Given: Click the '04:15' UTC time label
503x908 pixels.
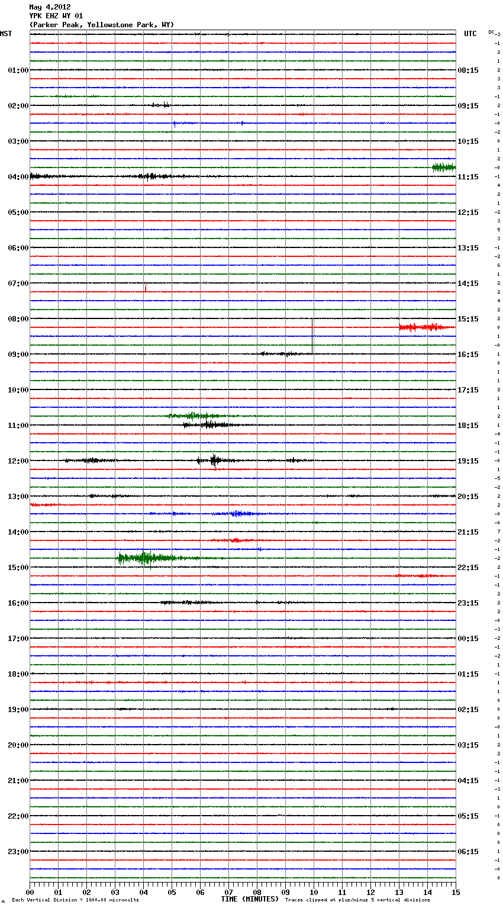Looking at the screenshot, I should pyautogui.click(x=468, y=781).
